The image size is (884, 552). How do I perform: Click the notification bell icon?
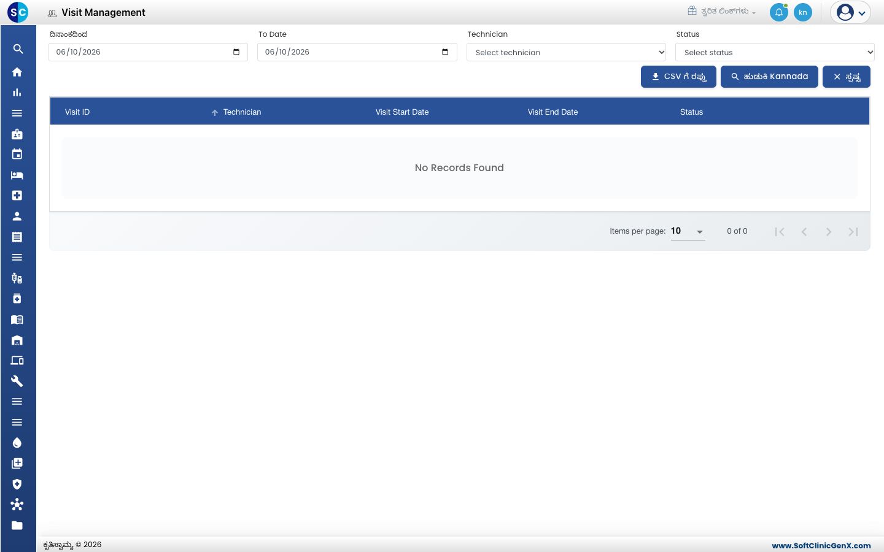point(779,12)
